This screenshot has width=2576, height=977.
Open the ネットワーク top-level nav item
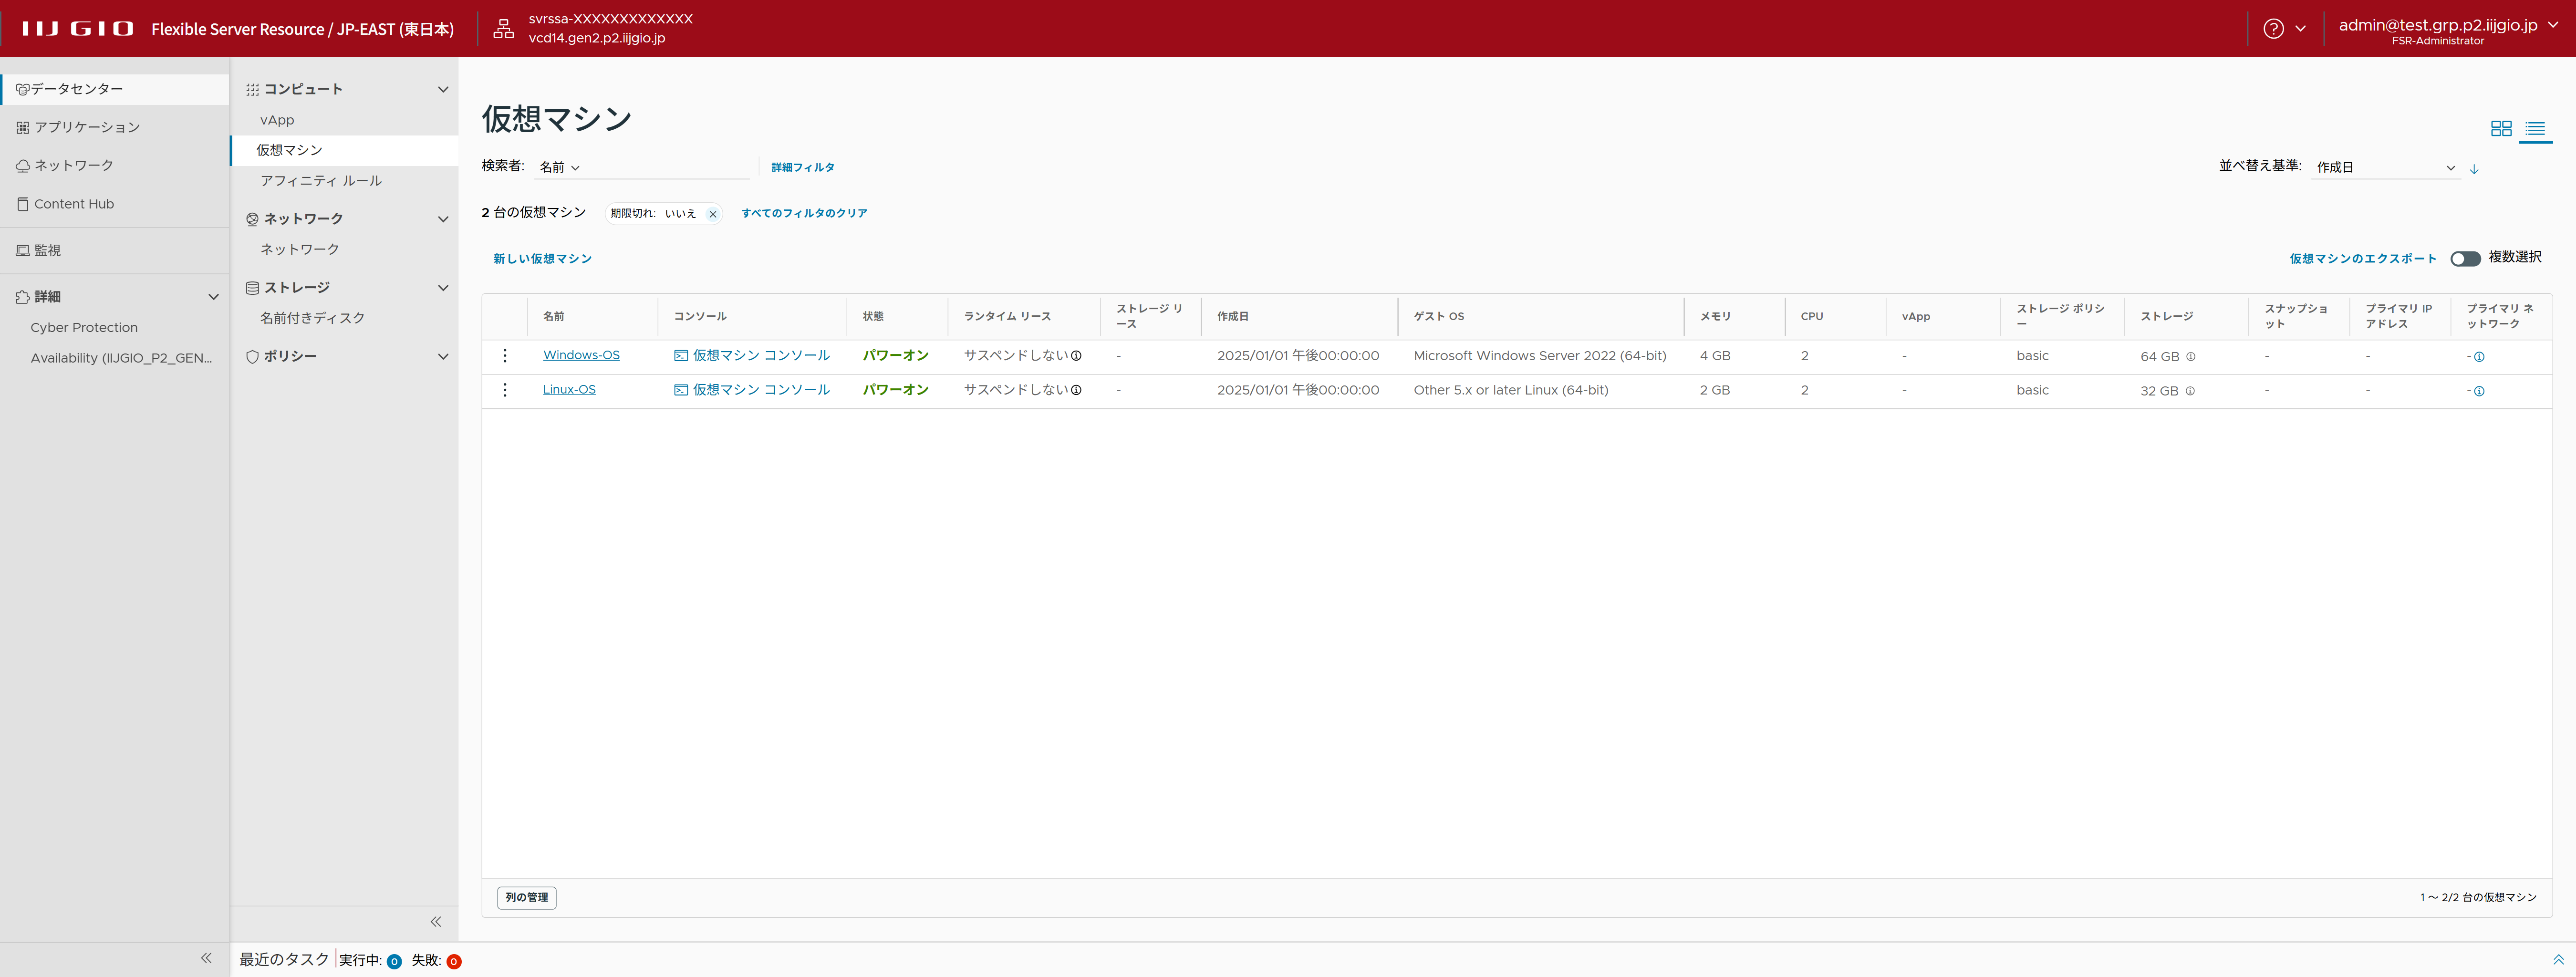74,166
